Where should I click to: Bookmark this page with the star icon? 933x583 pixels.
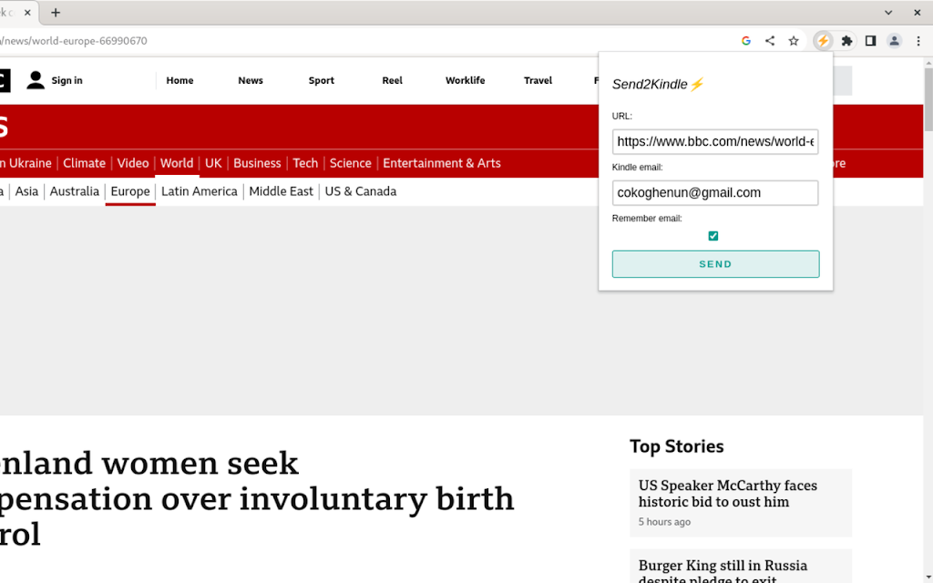pyautogui.click(x=794, y=41)
